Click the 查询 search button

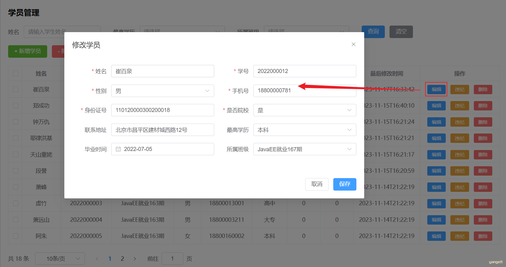click(373, 32)
